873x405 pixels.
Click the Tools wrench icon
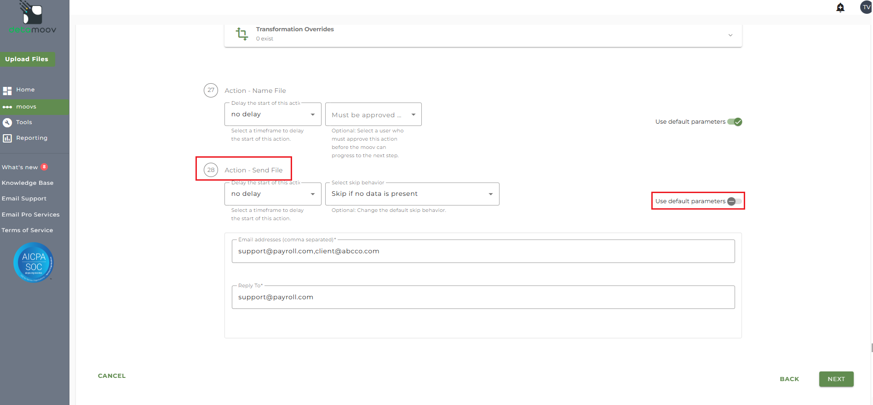(x=7, y=123)
